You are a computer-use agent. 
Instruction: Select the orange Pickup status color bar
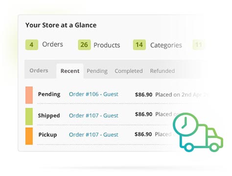pyautogui.click(x=29, y=136)
